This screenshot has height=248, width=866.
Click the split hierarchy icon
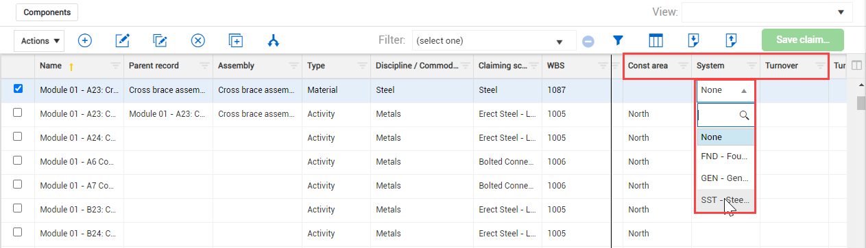[274, 40]
